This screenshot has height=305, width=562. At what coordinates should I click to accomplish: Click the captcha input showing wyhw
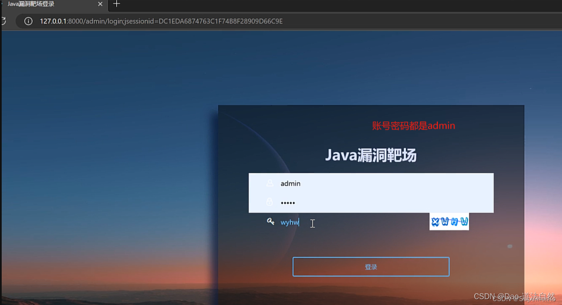pos(295,222)
